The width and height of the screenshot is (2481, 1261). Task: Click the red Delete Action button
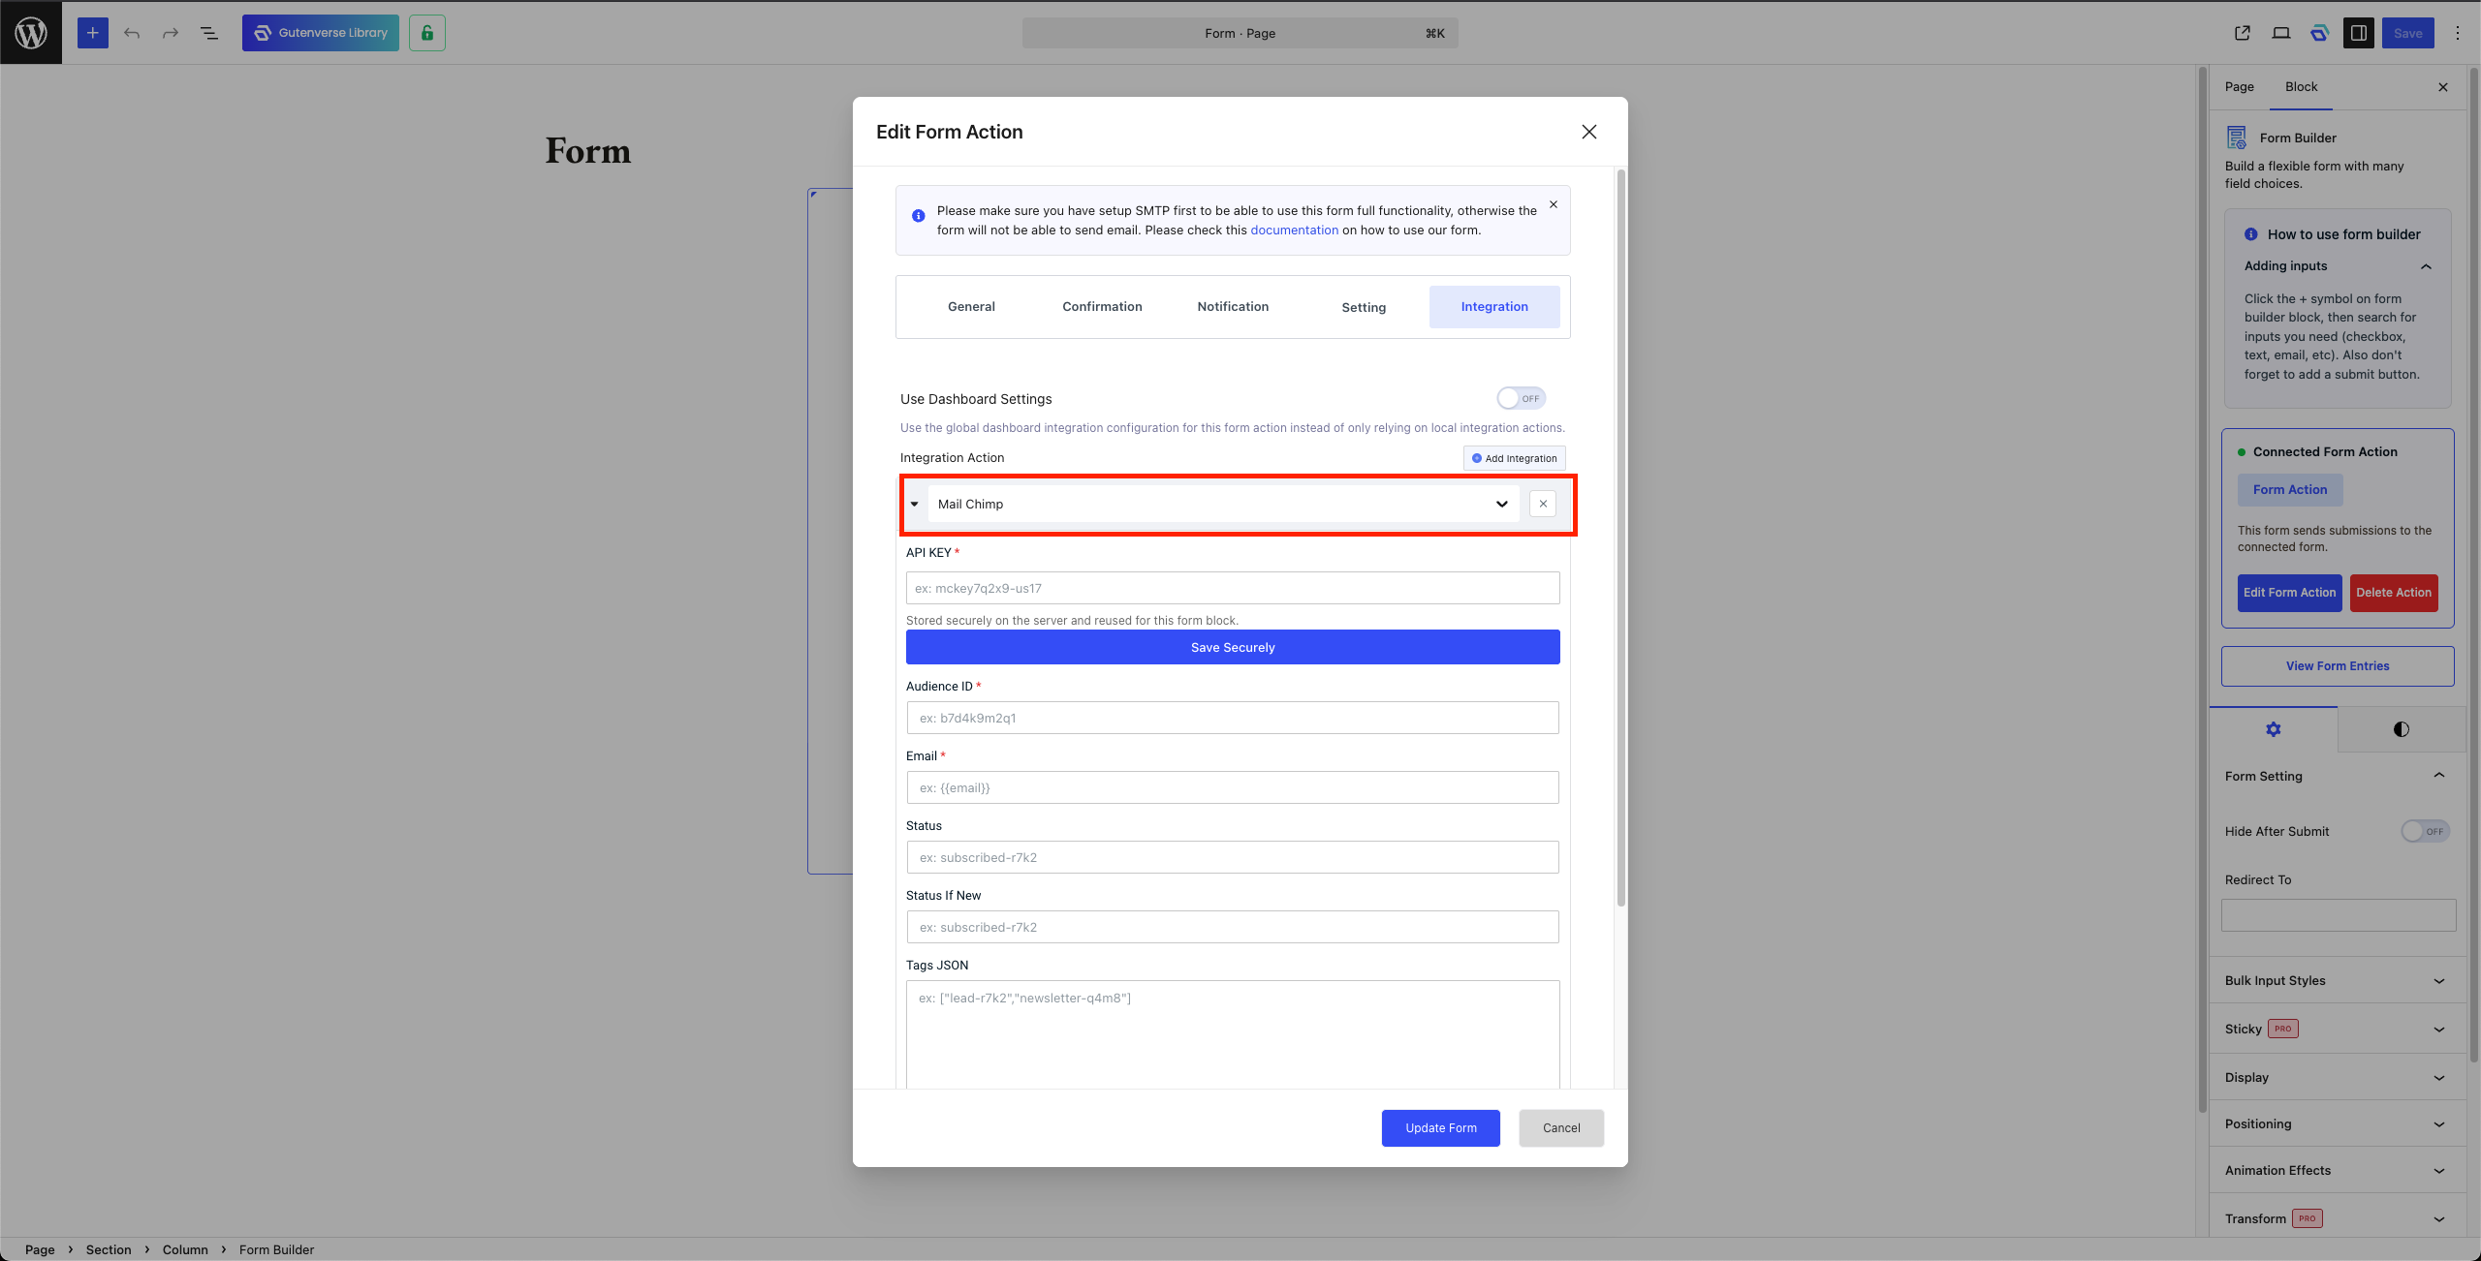(2394, 593)
